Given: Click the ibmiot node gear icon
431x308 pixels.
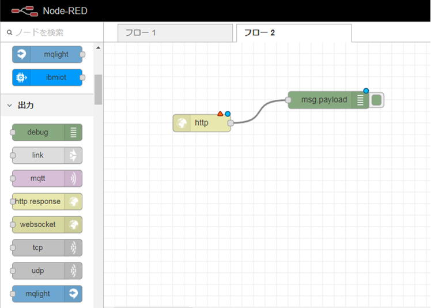Looking at the screenshot, I should coord(21,77).
